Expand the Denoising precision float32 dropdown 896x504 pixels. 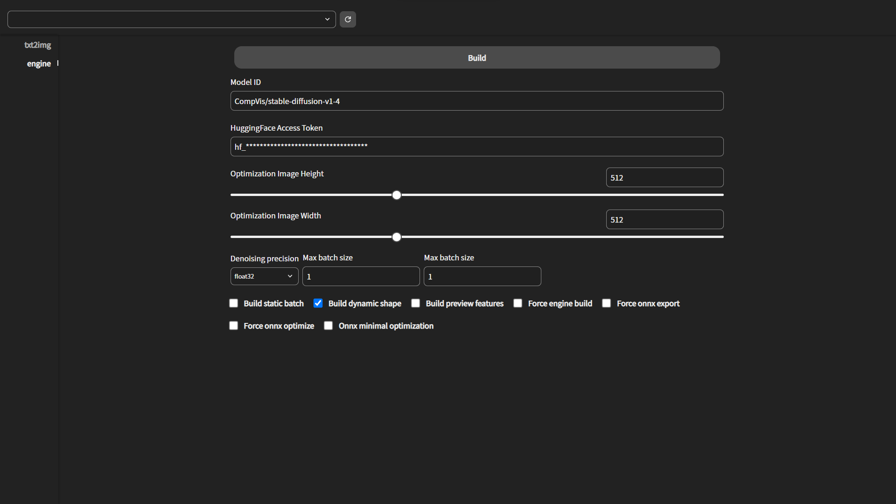tap(264, 276)
